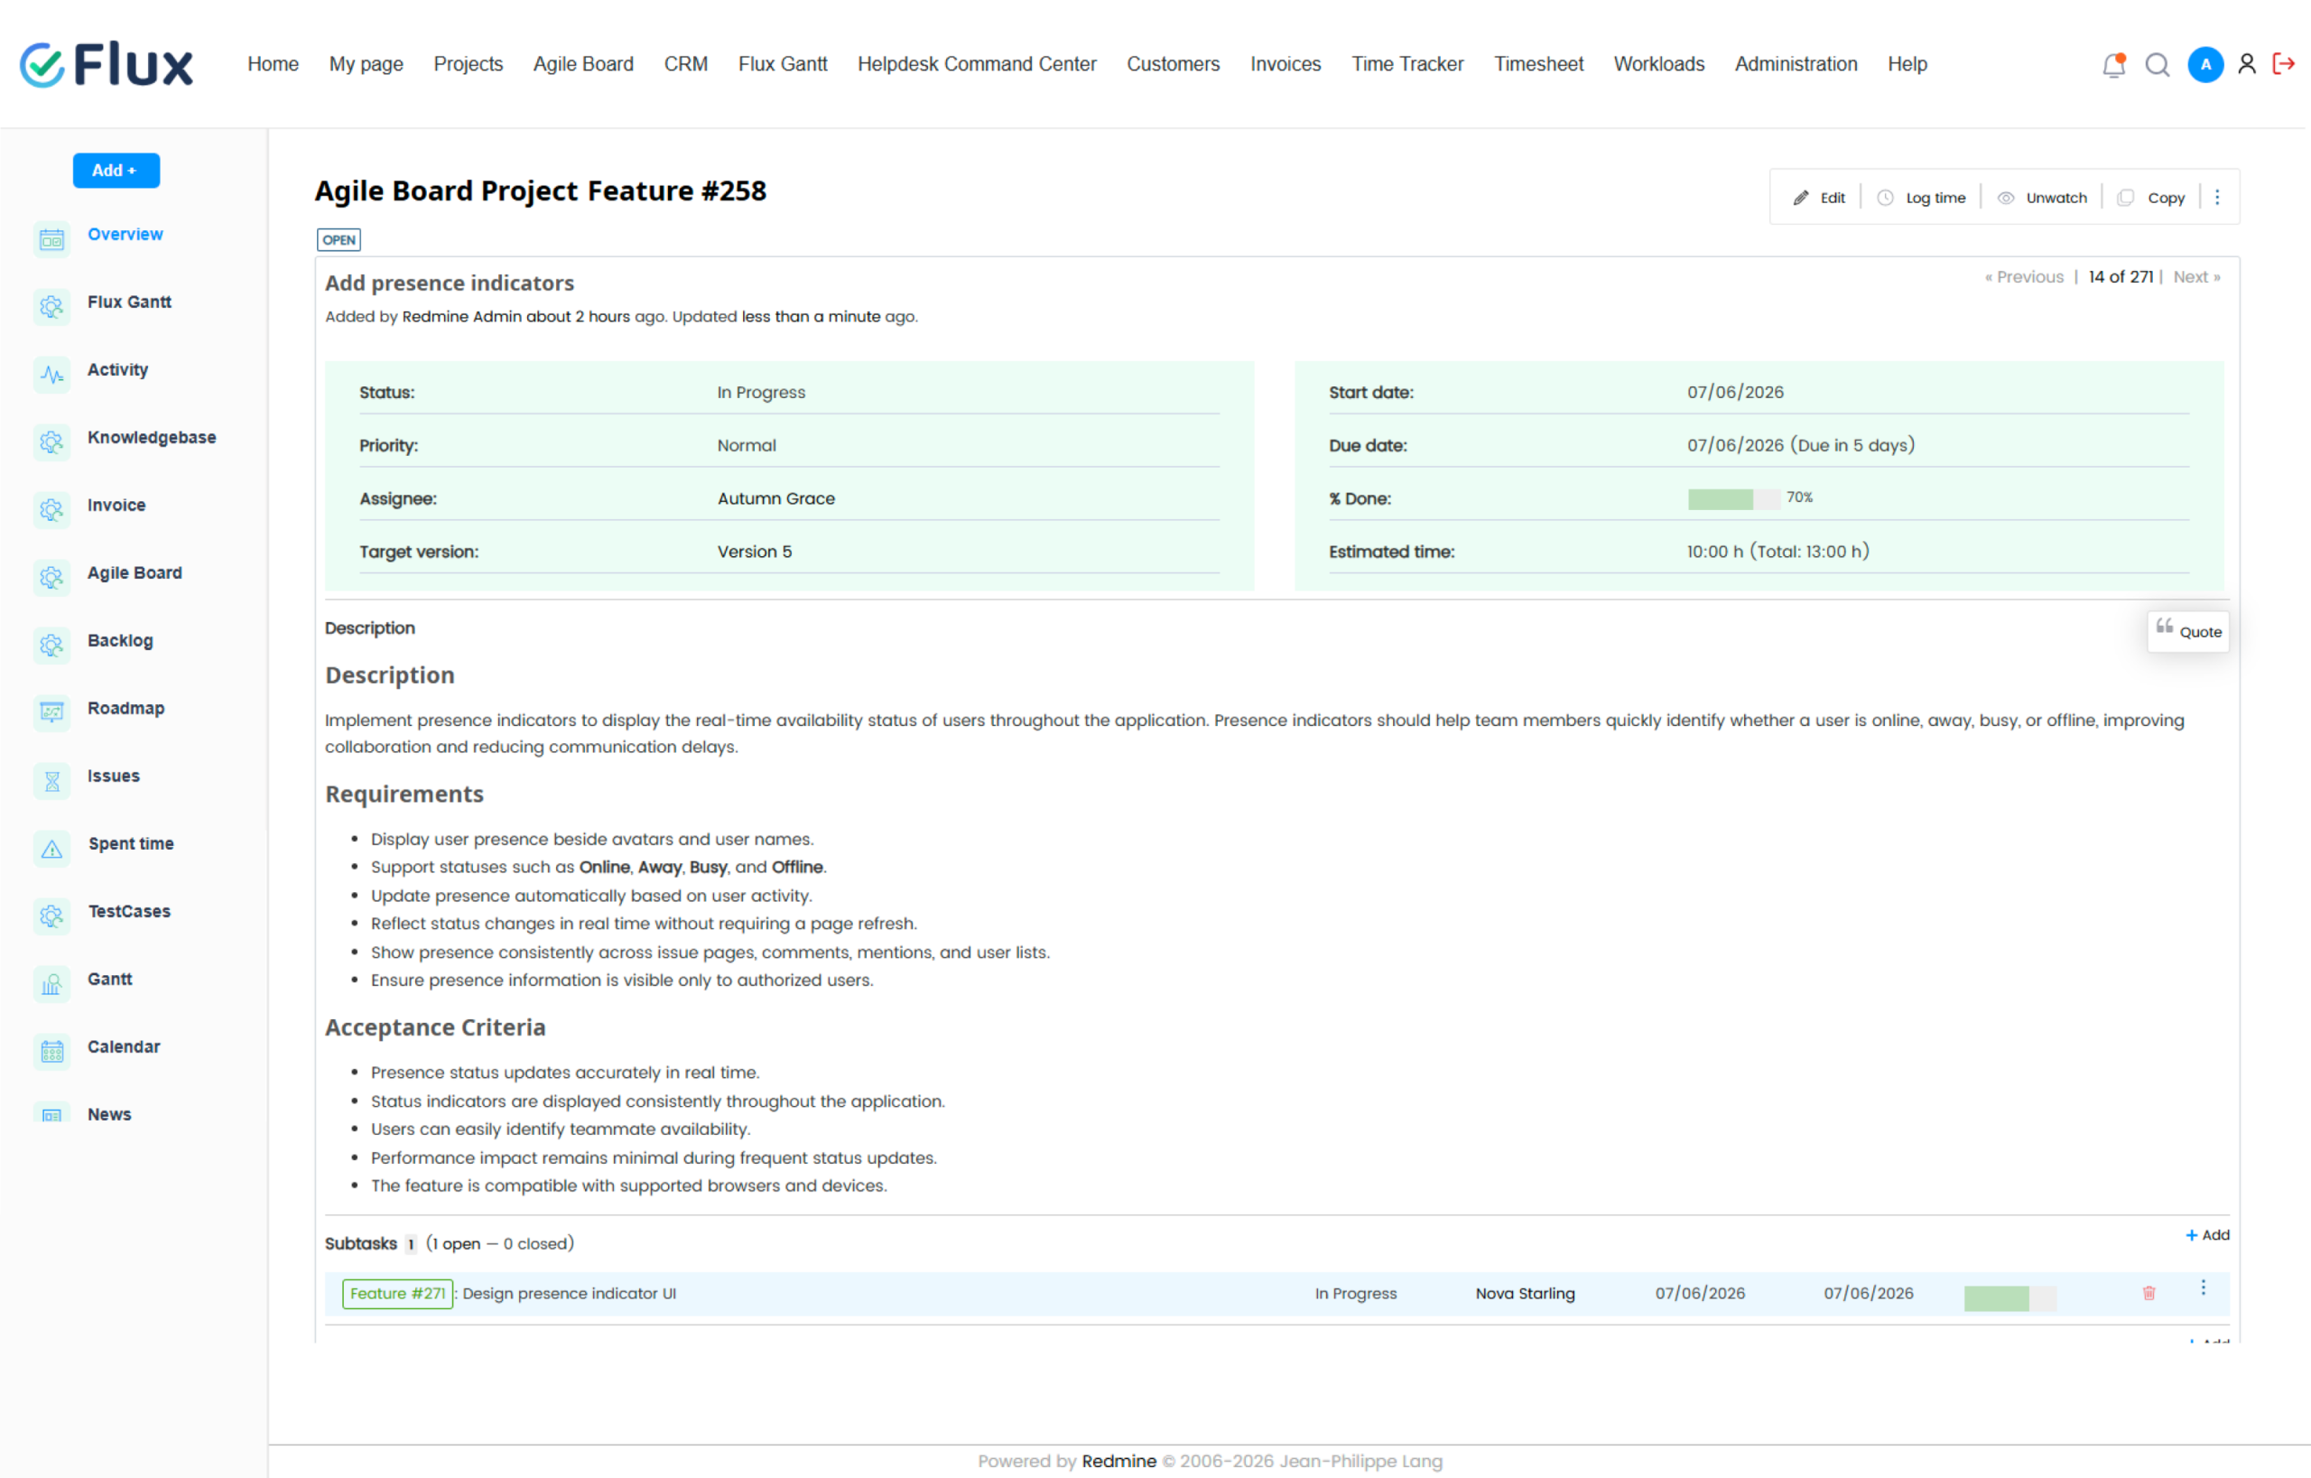Open Projects in top navigation

point(468,64)
